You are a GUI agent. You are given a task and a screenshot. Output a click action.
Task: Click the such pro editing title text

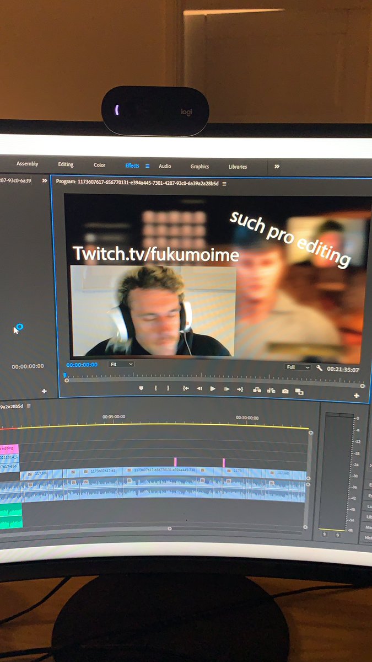[x=290, y=238]
